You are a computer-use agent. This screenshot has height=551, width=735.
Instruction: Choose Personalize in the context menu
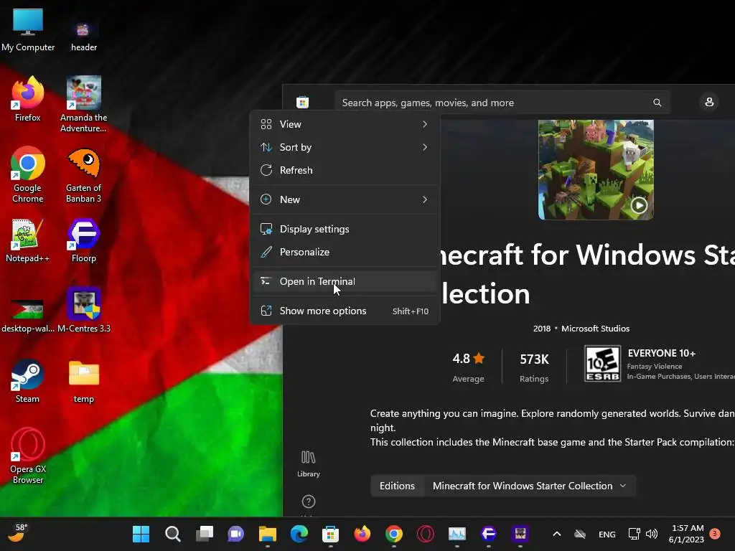(345, 252)
